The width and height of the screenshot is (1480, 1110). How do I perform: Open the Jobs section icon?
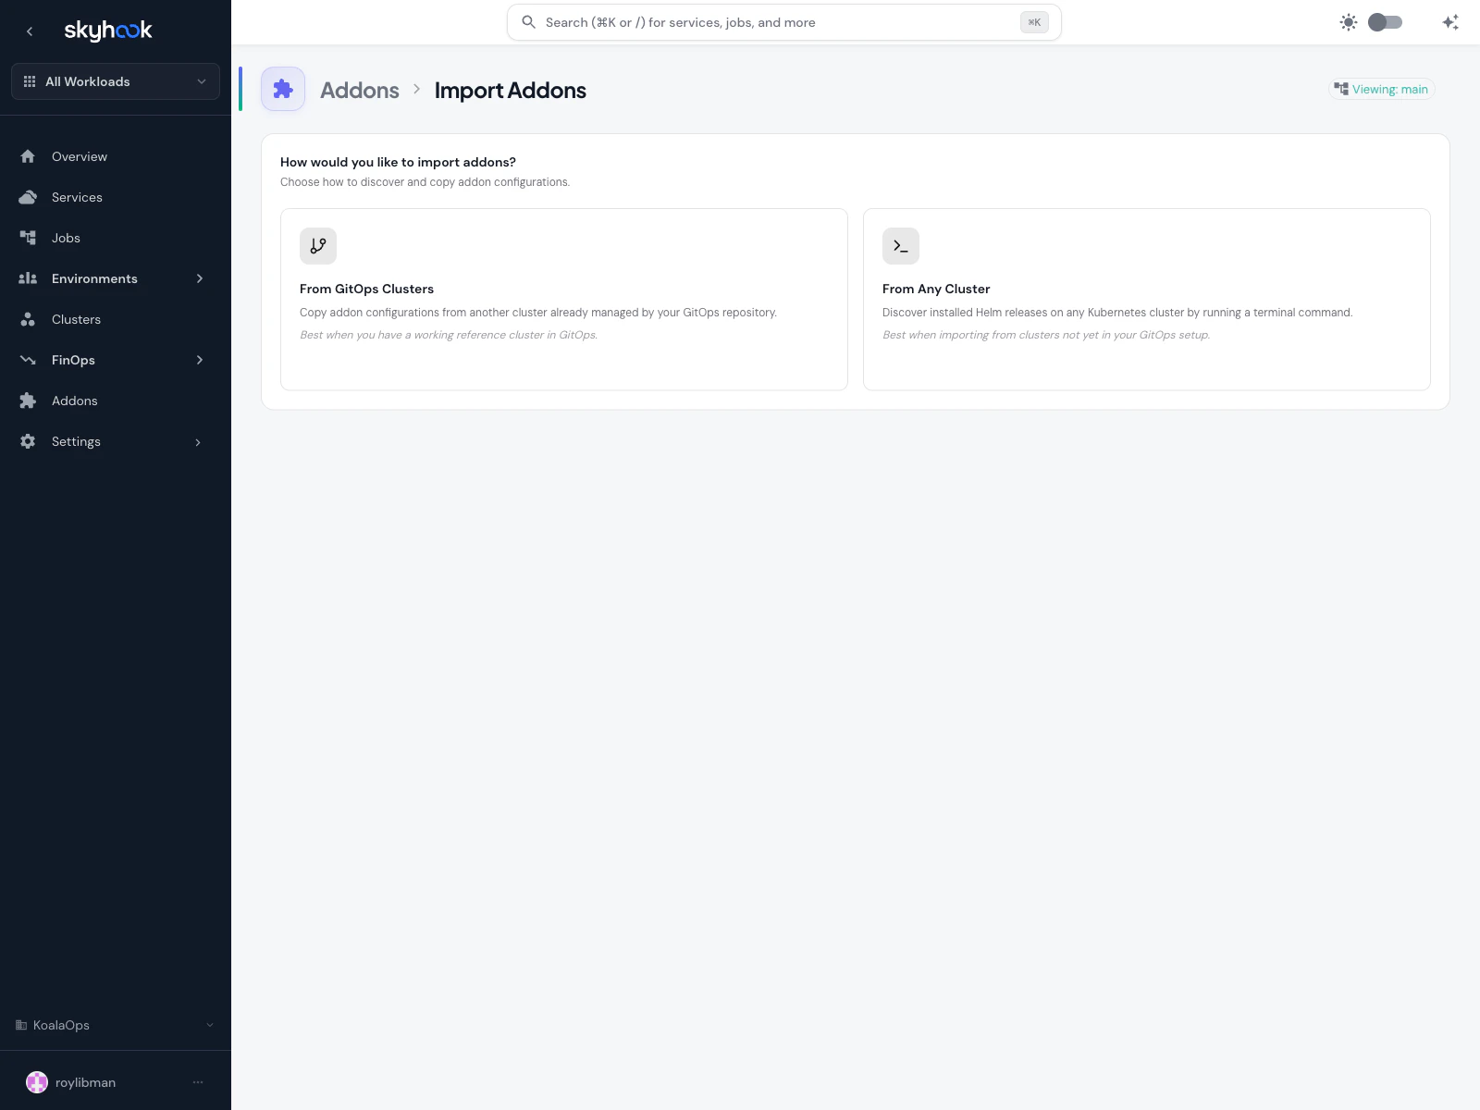pos(28,238)
